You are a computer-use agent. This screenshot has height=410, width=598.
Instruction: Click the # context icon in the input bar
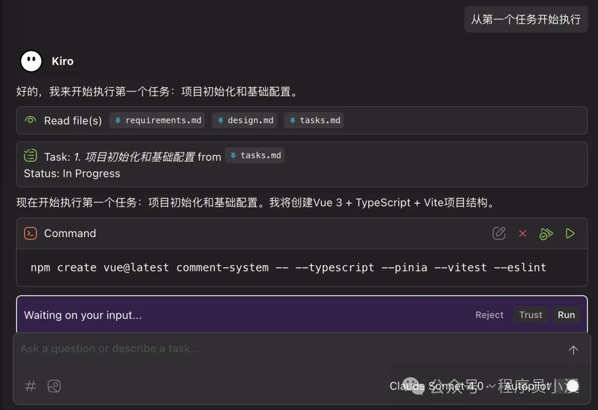coord(30,386)
